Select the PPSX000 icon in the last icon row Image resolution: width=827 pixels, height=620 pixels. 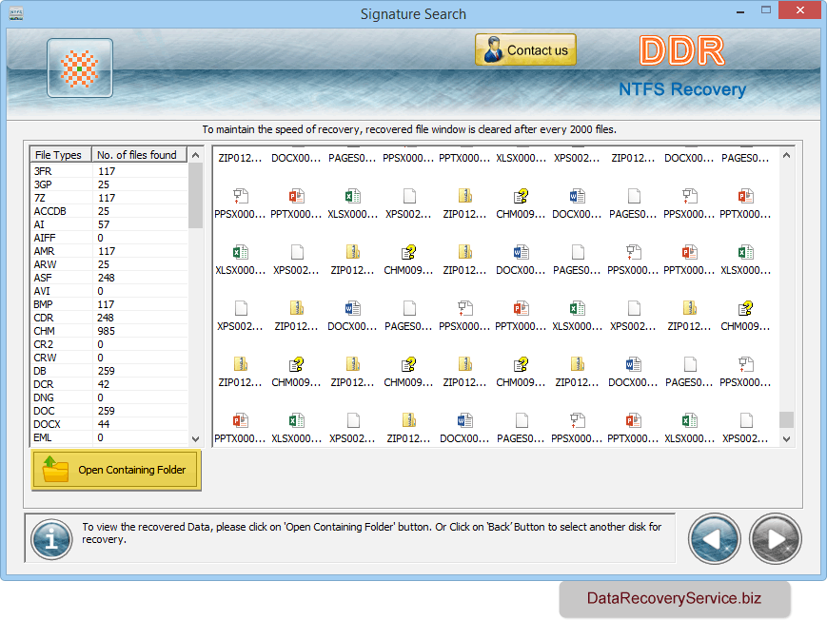(x=577, y=420)
